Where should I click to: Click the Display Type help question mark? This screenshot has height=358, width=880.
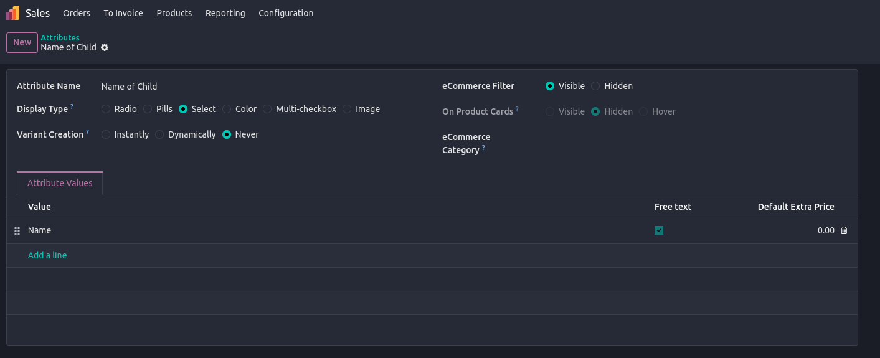tap(72, 106)
